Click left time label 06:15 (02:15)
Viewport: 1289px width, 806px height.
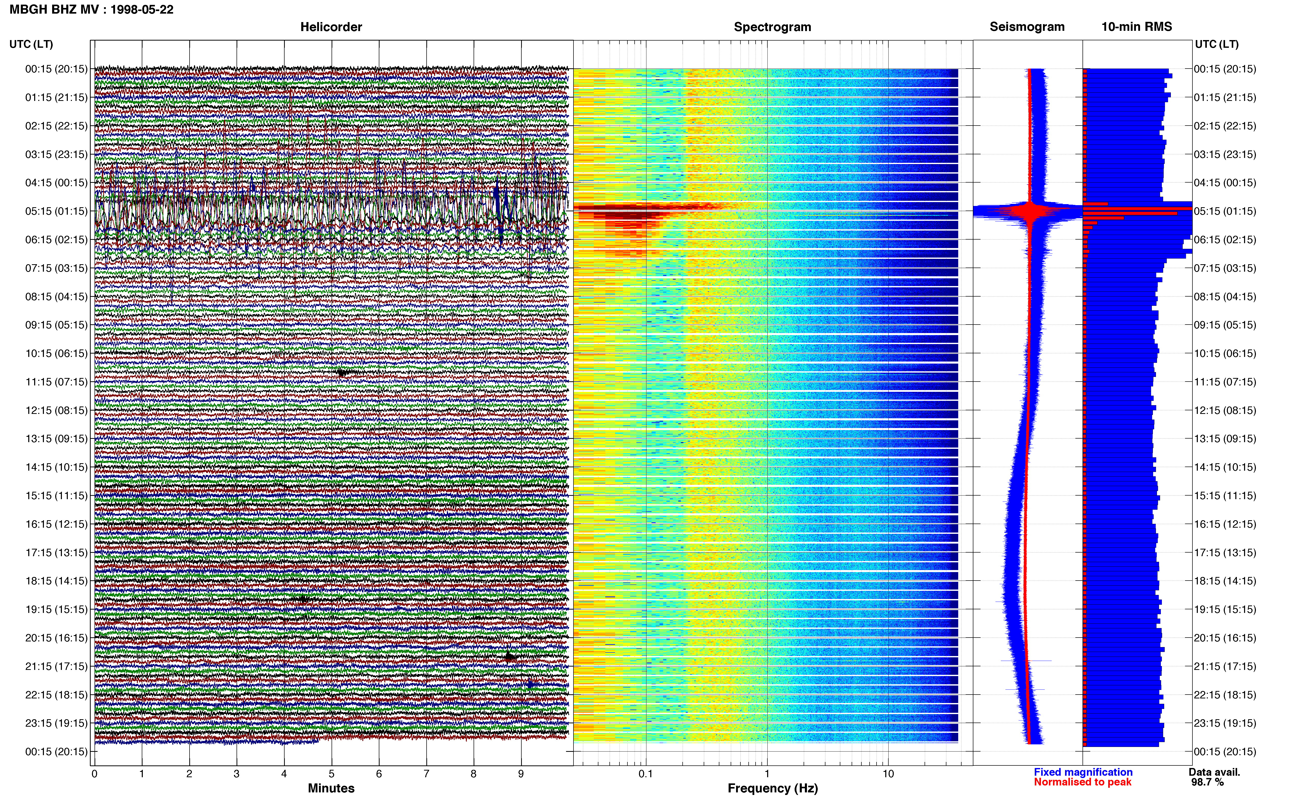57,239
